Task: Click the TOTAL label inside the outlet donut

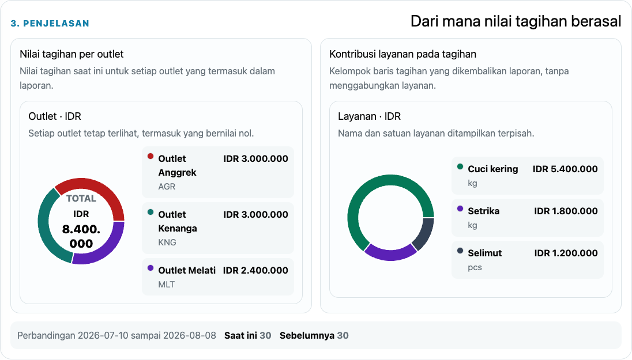Action: pyautogui.click(x=81, y=199)
